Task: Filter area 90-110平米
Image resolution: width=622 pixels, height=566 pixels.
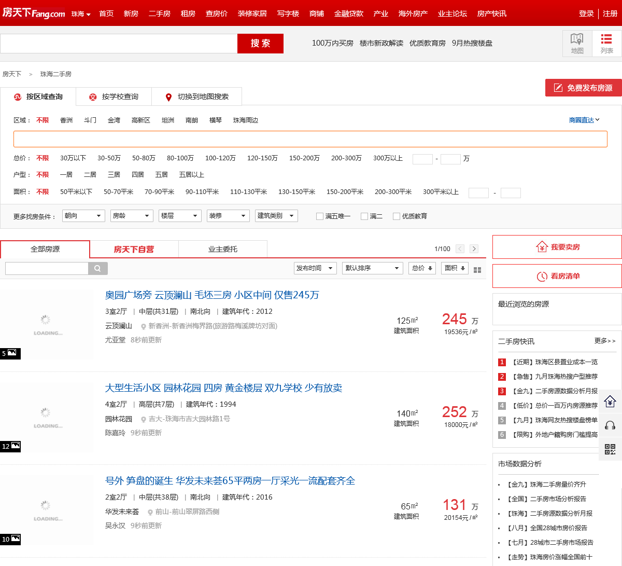Action: pyautogui.click(x=202, y=192)
